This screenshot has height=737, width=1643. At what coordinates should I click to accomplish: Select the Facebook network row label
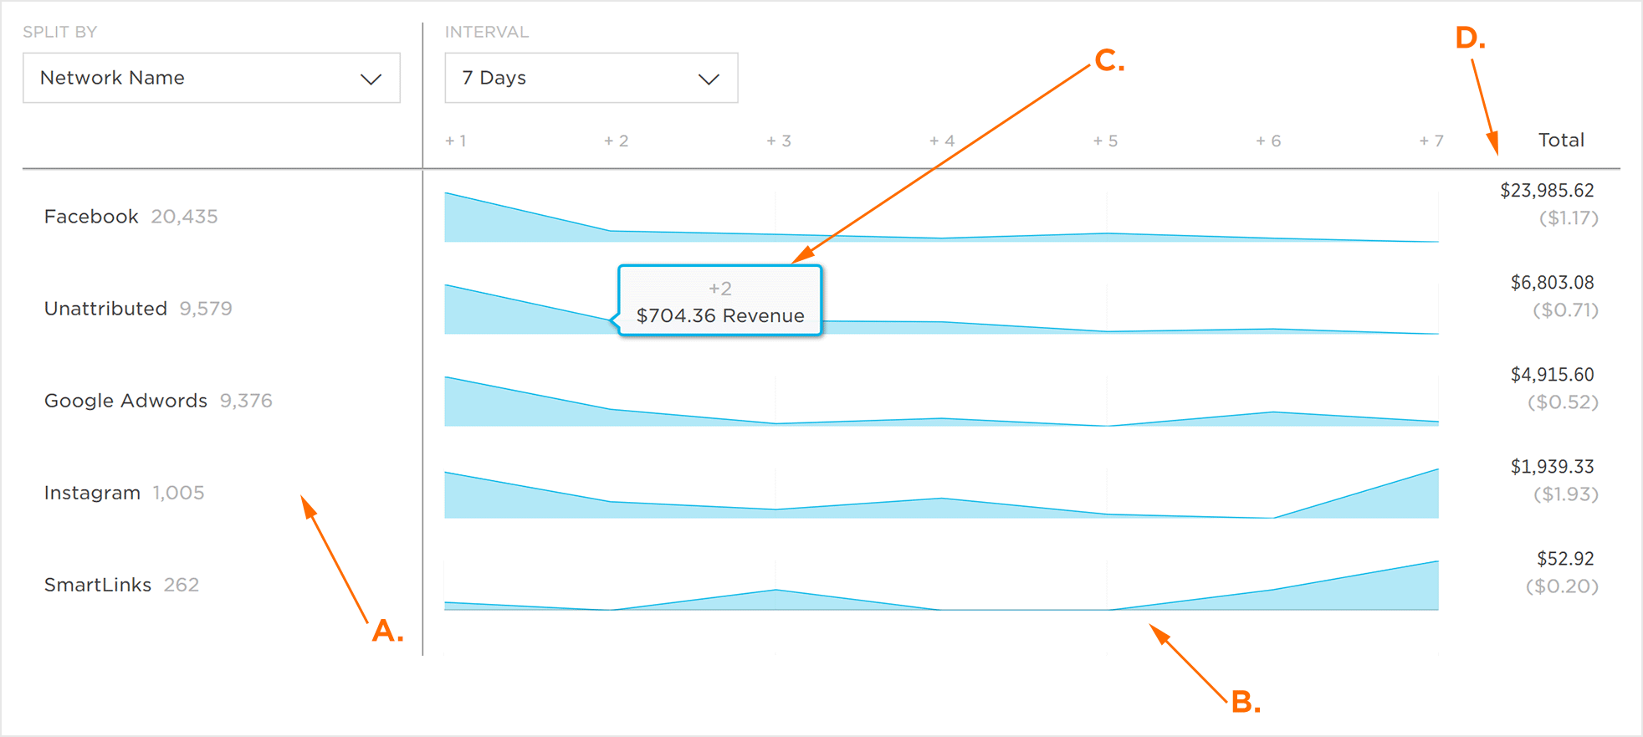click(91, 217)
